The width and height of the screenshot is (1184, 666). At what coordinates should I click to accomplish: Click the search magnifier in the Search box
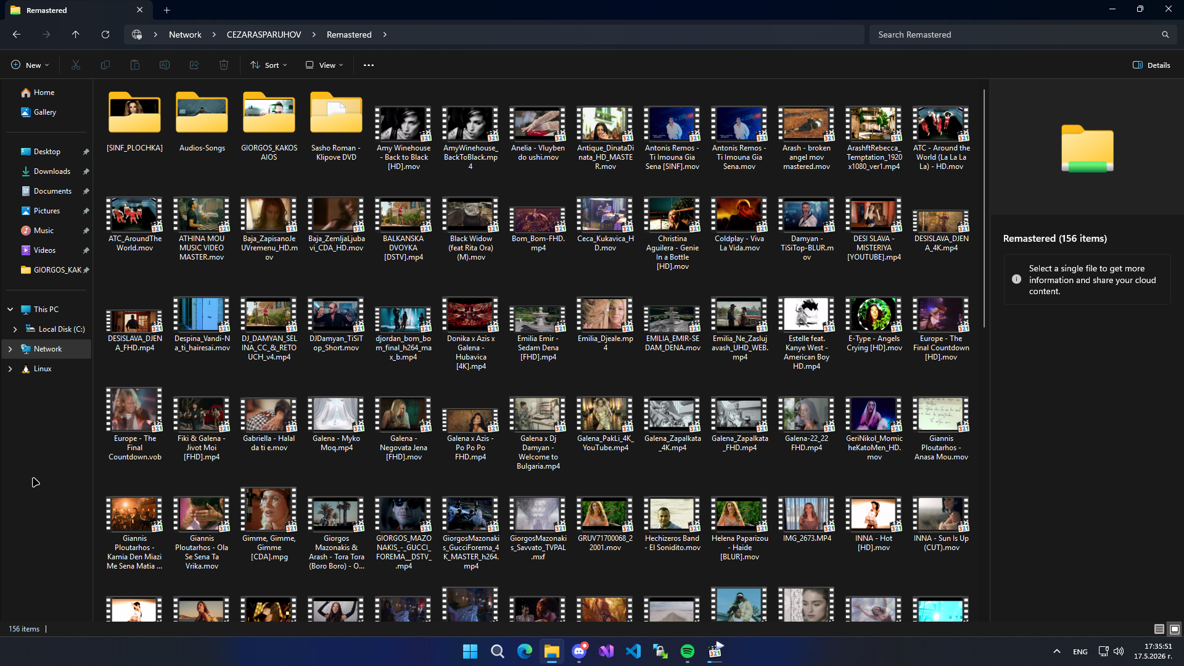click(x=1165, y=35)
